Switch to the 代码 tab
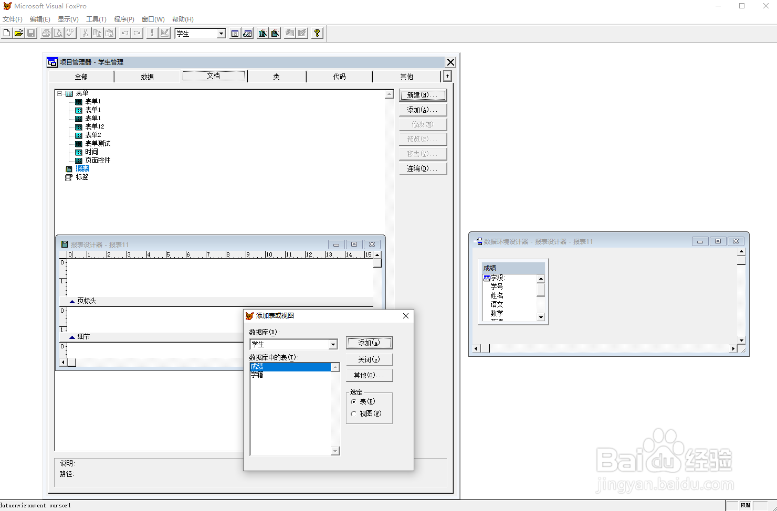This screenshot has width=777, height=511. coord(339,77)
